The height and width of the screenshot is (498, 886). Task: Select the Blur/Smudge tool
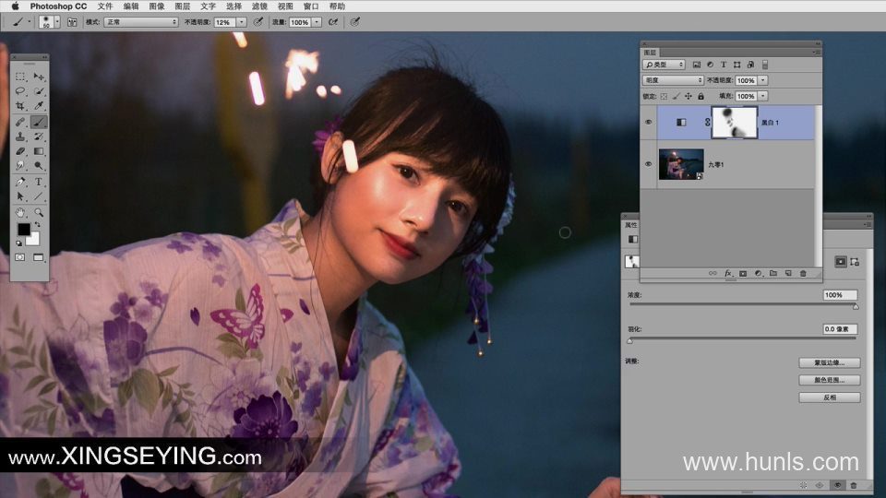pyautogui.click(x=20, y=165)
